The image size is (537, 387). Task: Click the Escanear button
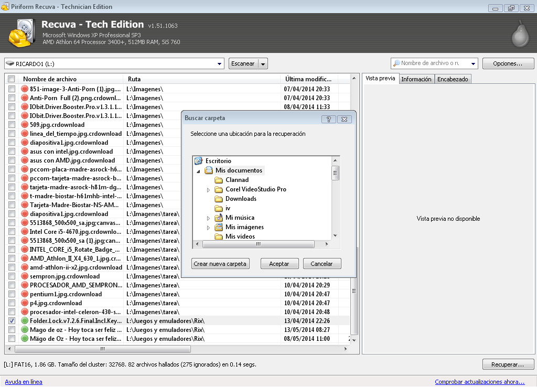(x=243, y=63)
